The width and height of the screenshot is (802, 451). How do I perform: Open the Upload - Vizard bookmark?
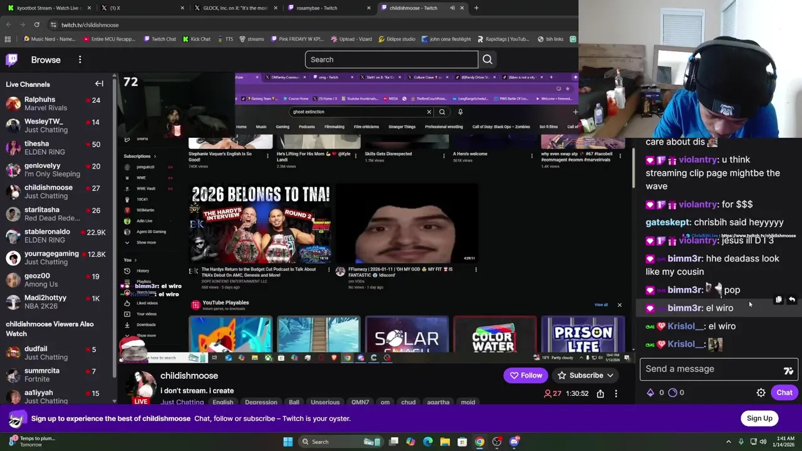351,39
